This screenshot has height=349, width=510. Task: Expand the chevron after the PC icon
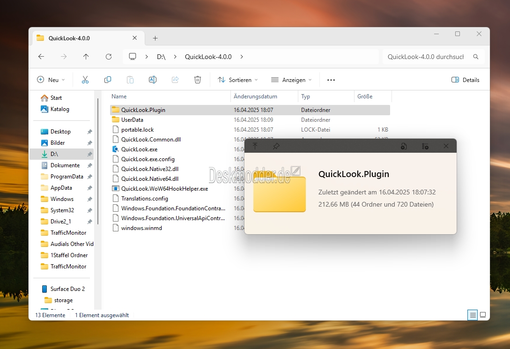coord(147,57)
